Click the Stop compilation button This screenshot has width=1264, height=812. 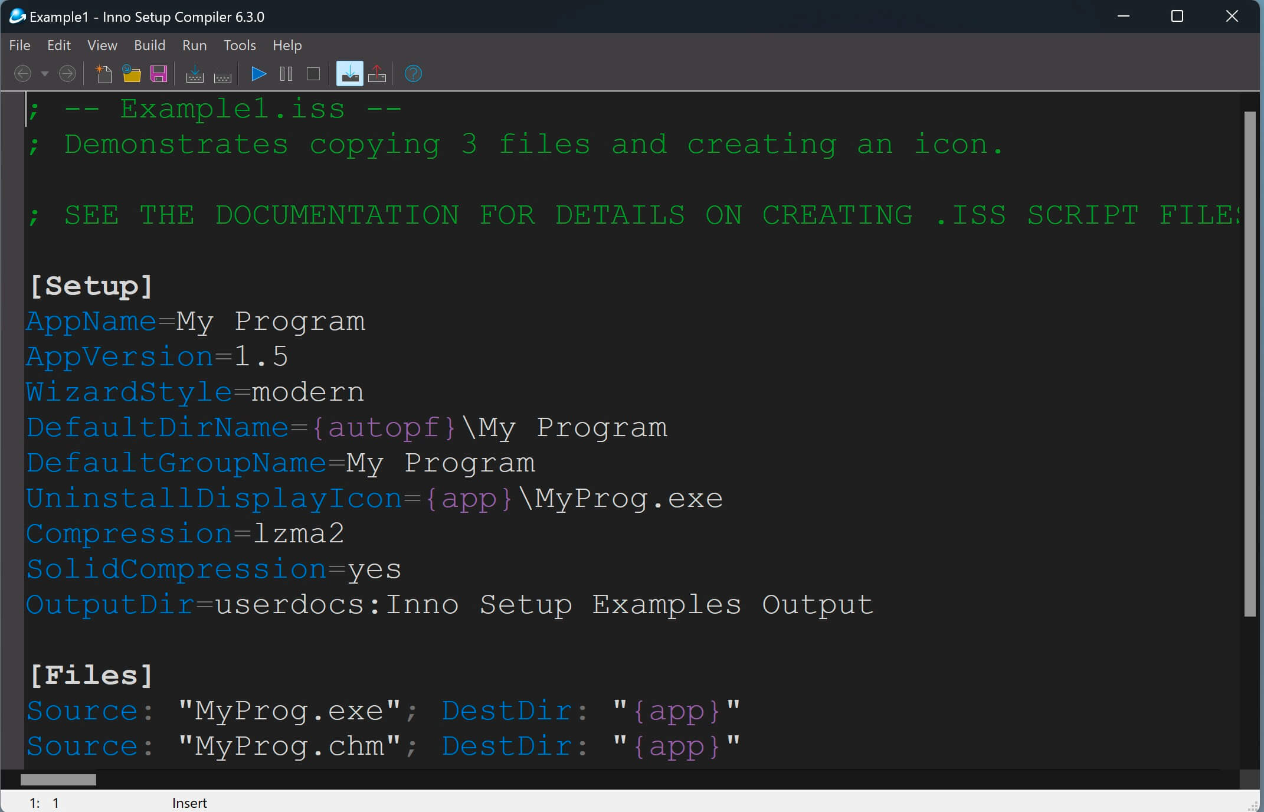[314, 75]
